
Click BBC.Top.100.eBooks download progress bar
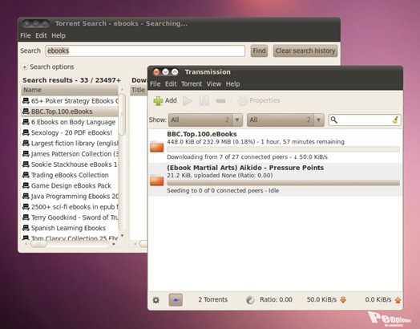(283, 149)
